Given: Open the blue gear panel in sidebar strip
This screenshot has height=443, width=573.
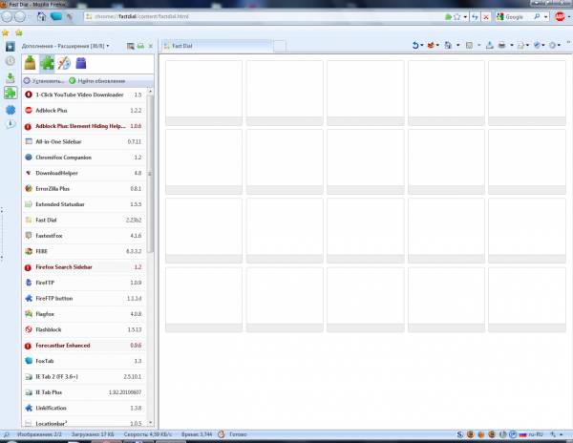Looking at the screenshot, I should pos(11,110).
